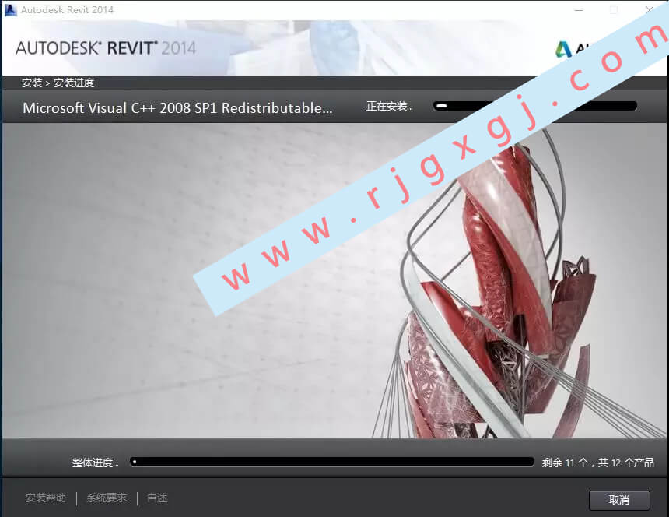Click the 正在安装 status text
Viewport: 669px width, 517px height.
point(389,106)
